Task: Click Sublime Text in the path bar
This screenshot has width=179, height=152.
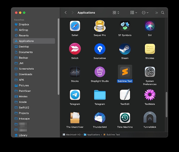Action: 112,135
